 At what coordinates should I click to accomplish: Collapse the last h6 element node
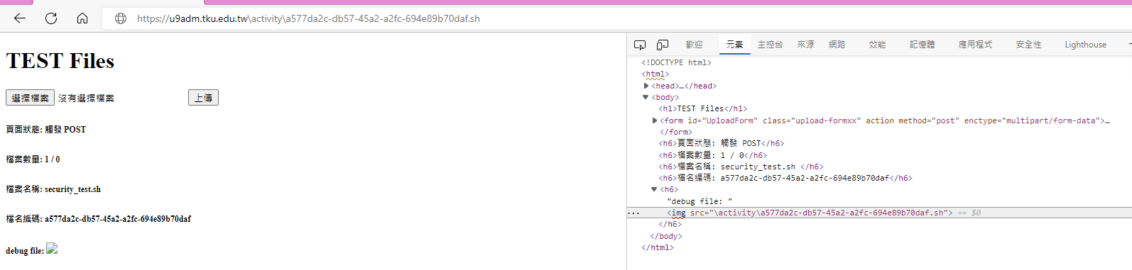tap(654, 189)
